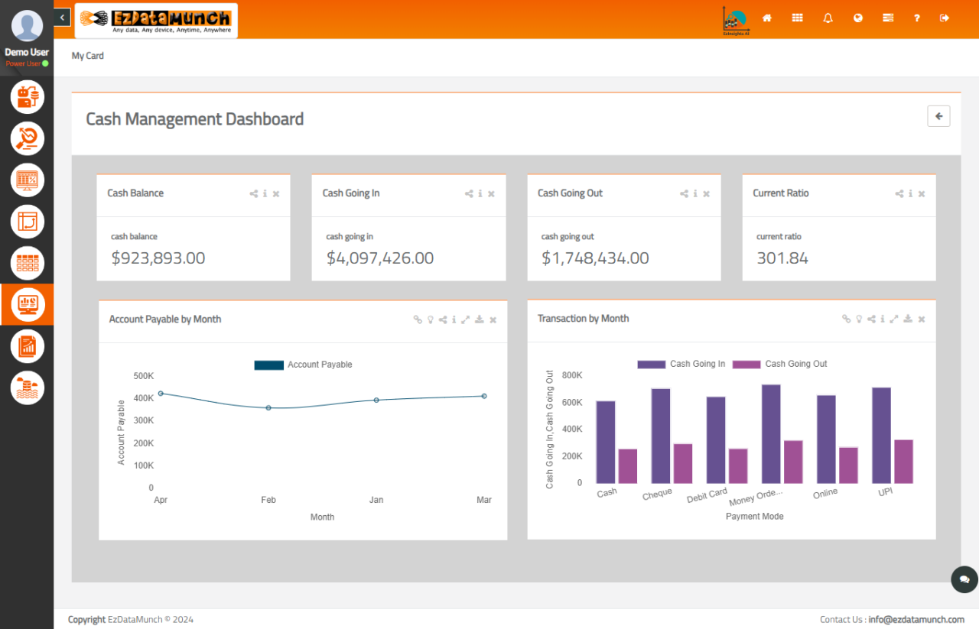Toggle Cash Going Out legend entry

(780, 365)
